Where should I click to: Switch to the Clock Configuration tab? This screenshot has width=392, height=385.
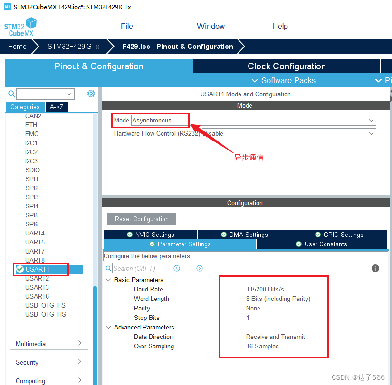[287, 66]
